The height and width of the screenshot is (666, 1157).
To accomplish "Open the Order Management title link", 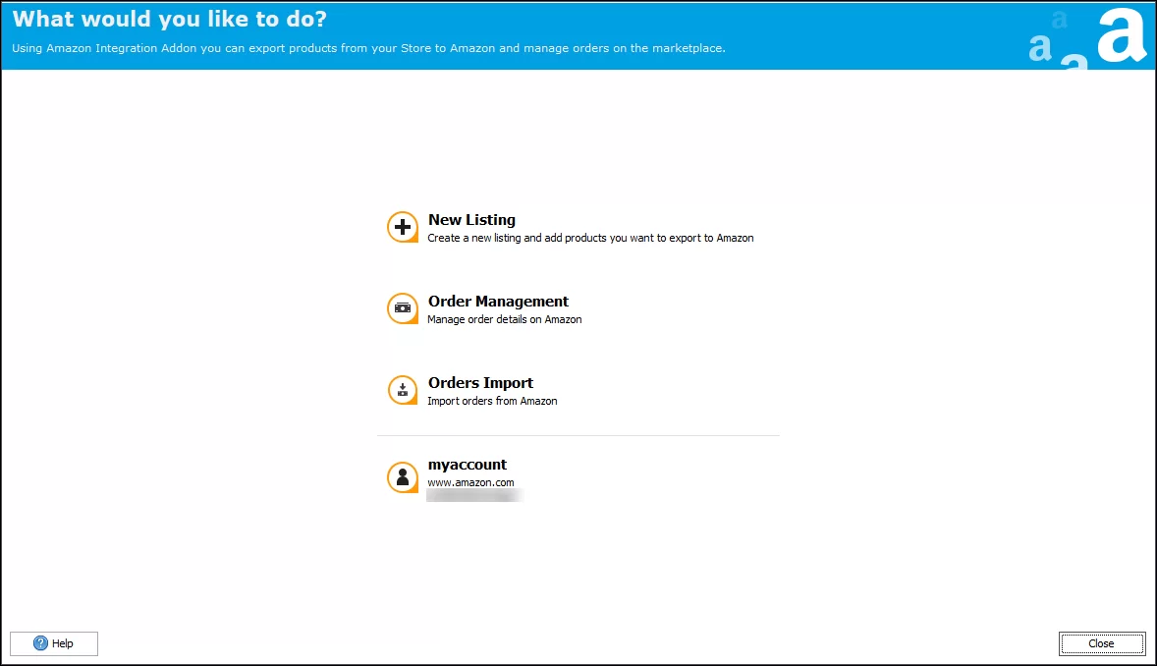I will [x=498, y=302].
